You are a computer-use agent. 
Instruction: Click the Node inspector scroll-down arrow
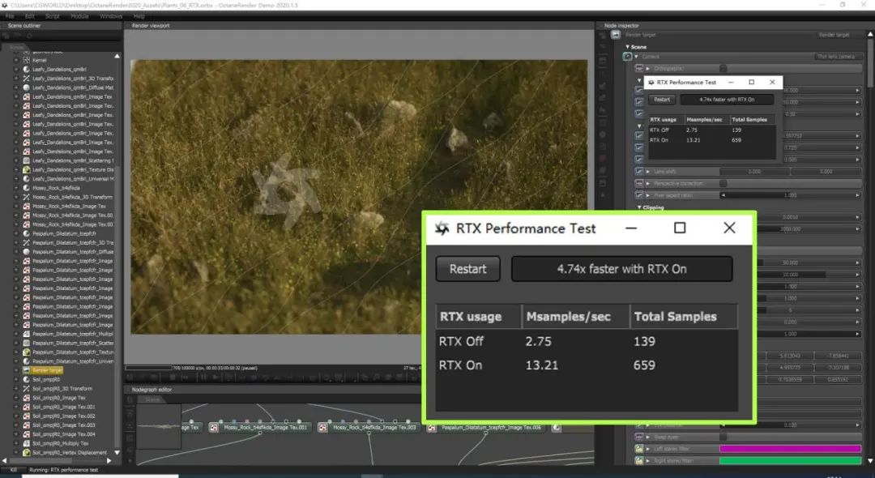coord(870,461)
